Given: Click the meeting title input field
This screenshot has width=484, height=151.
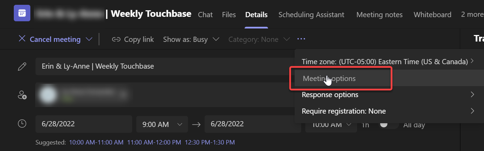Looking at the screenshot, I should coord(162,66).
